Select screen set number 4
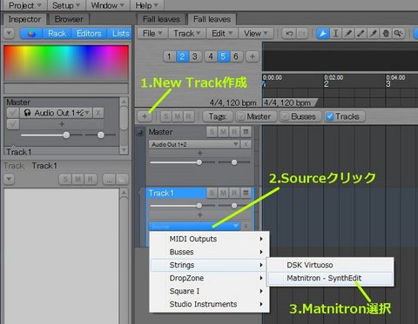 point(211,56)
